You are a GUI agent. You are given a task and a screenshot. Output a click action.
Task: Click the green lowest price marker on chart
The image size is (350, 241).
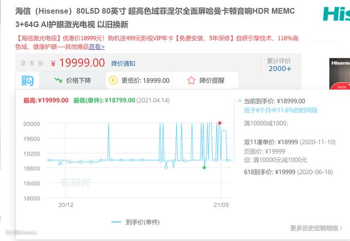tap(204, 168)
